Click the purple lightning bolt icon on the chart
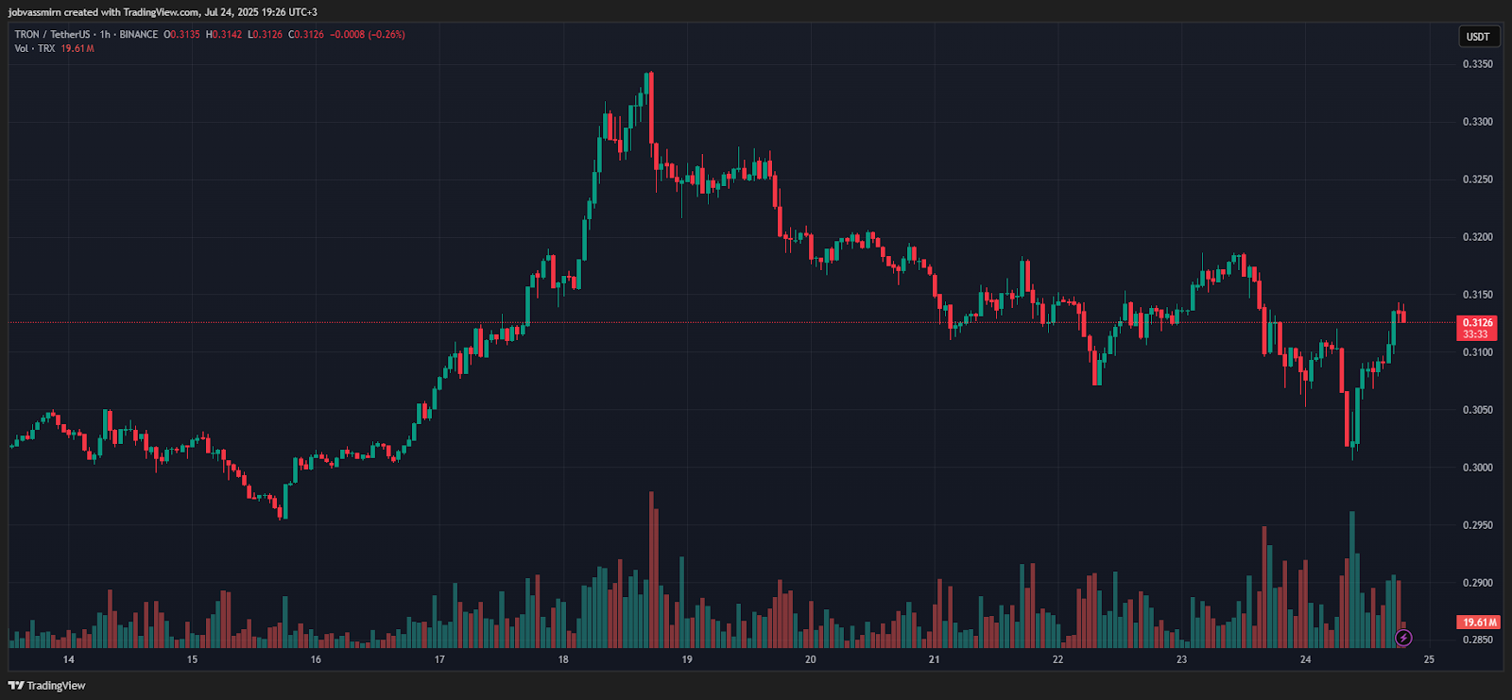Screen dimensions: 1512x700 tap(1404, 639)
